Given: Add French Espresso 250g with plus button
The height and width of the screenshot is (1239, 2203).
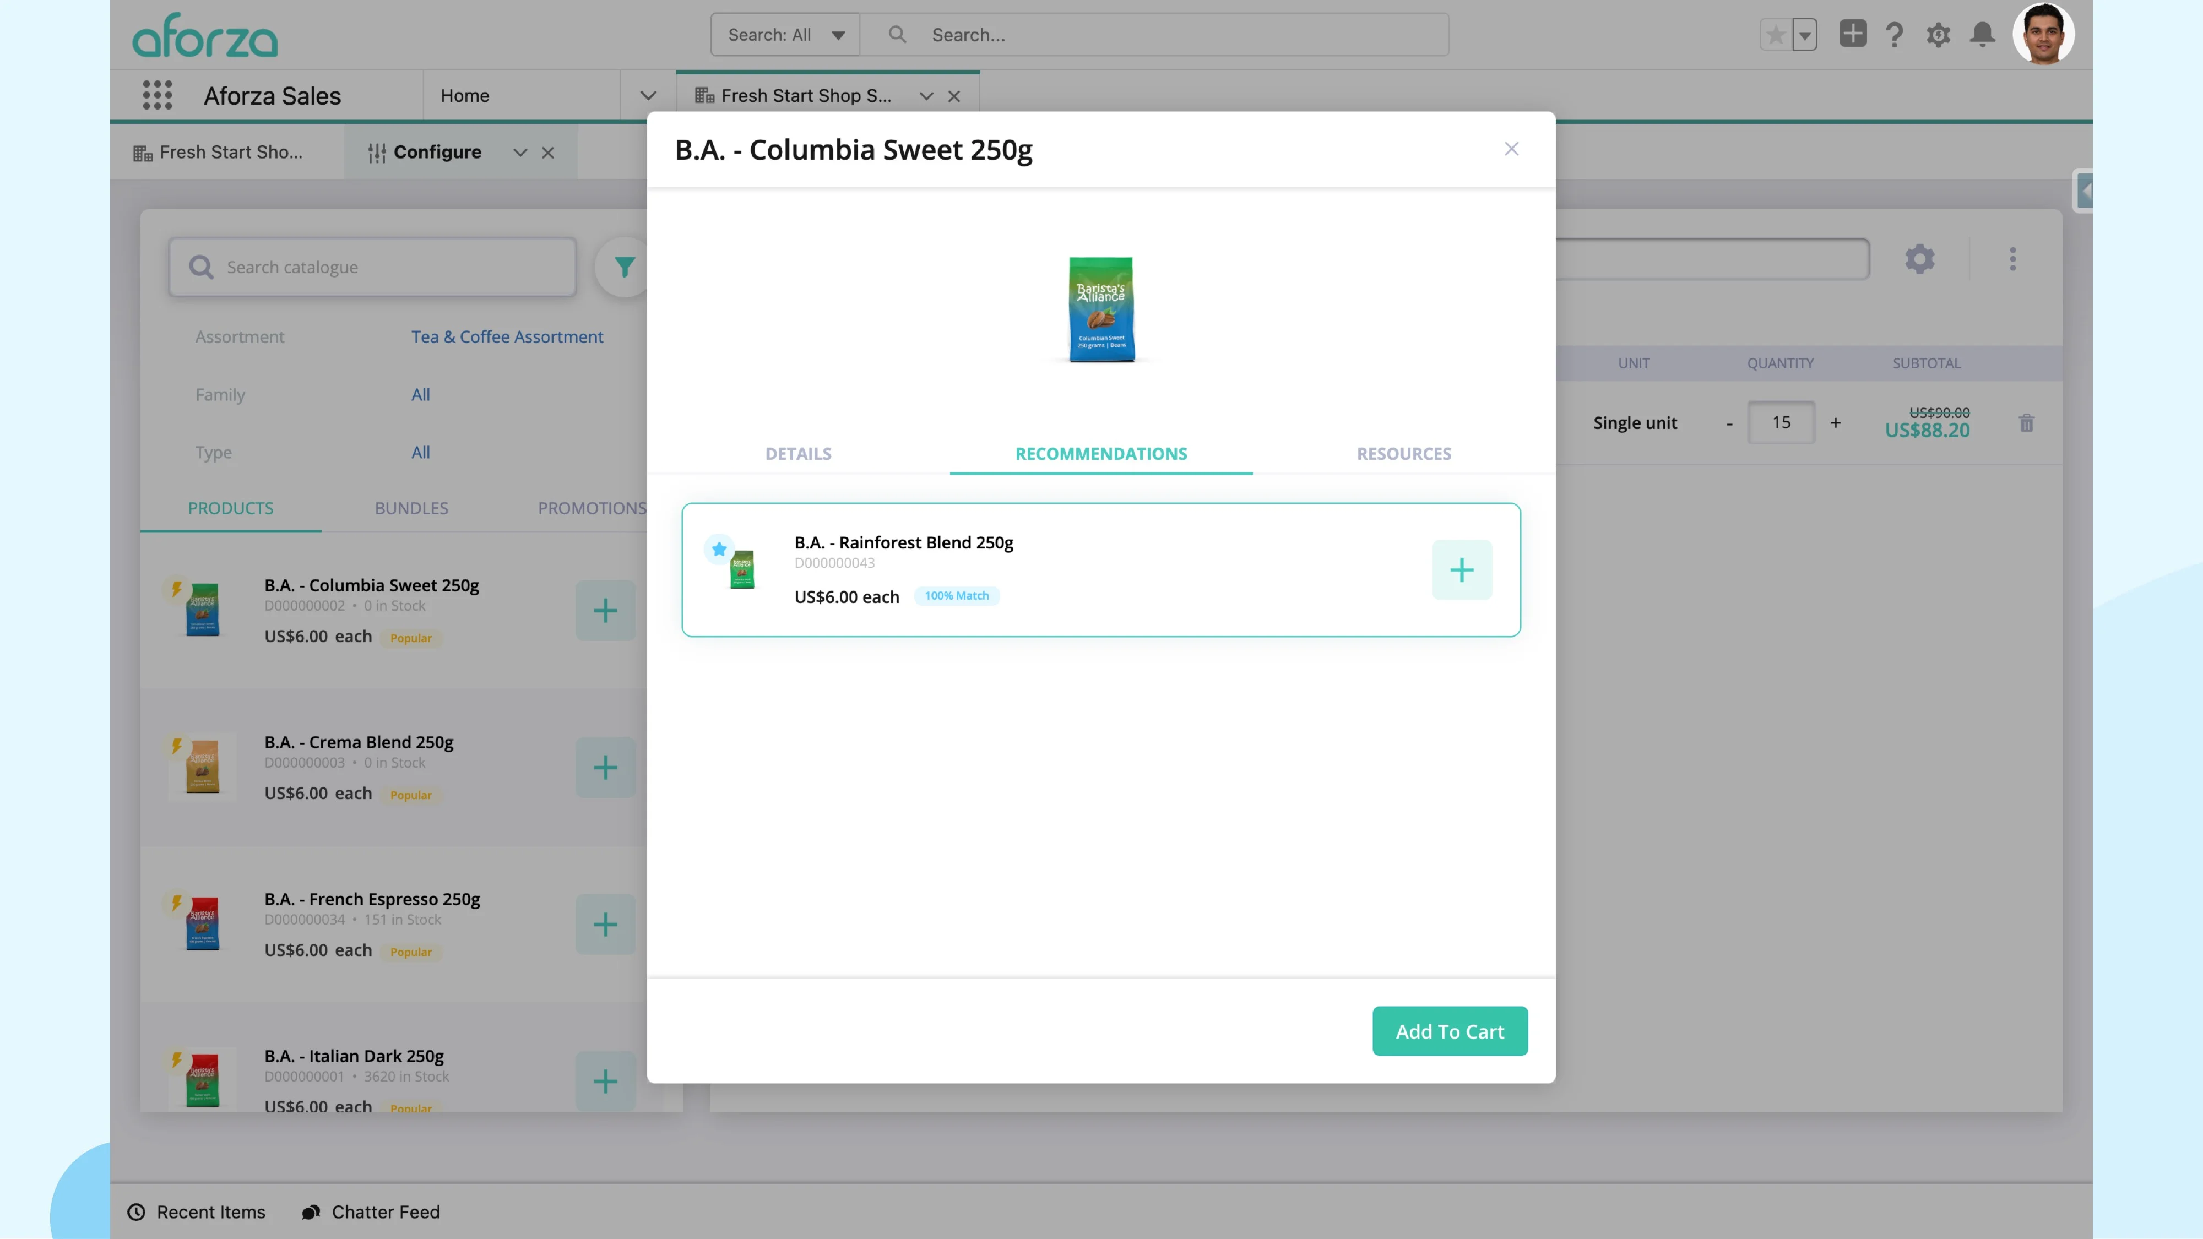Looking at the screenshot, I should tap(605, 925).
